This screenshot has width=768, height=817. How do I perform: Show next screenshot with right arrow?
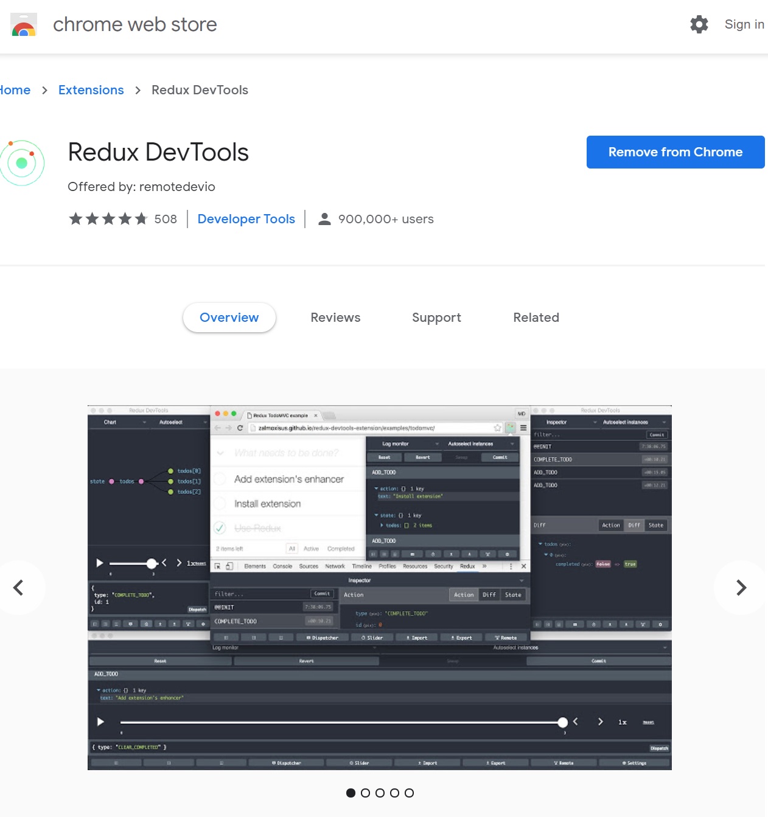click(741, 588)
